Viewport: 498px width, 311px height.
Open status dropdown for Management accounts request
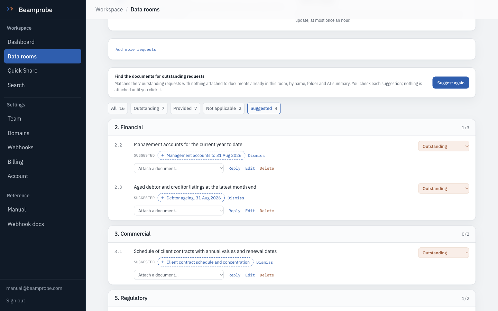click(444, 146)
